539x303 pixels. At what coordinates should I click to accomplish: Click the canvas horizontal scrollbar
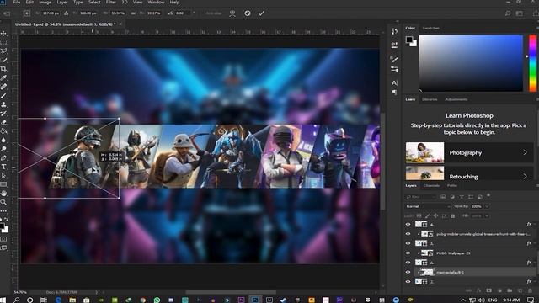tap(231, 292)
